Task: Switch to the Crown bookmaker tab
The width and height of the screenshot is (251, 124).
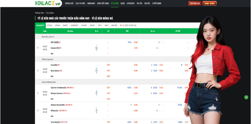Action: pyautogui.click(x=58, y=25)
